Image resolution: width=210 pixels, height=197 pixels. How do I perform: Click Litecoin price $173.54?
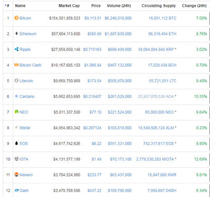pos(94,81)
